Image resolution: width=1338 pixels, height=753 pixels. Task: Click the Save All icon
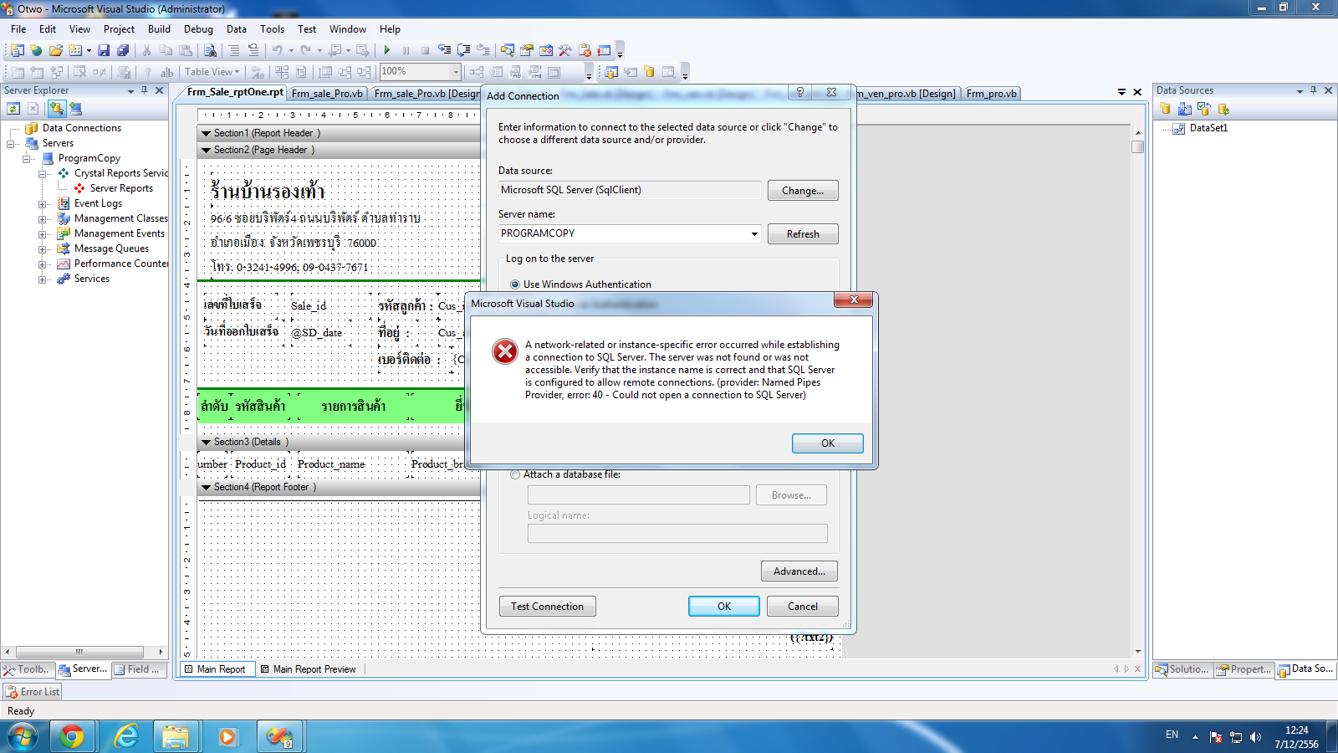[123, 50]
